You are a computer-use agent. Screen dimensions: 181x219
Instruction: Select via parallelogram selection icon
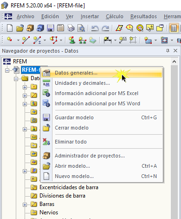coord(119,28)
